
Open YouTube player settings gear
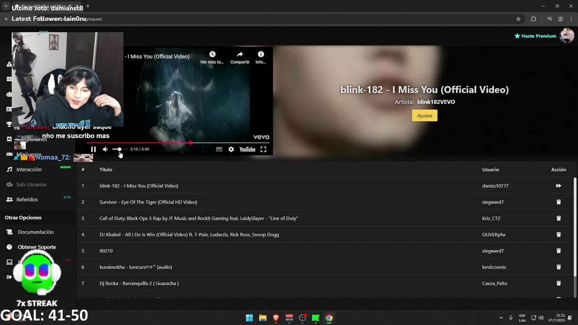click(231, 149)
